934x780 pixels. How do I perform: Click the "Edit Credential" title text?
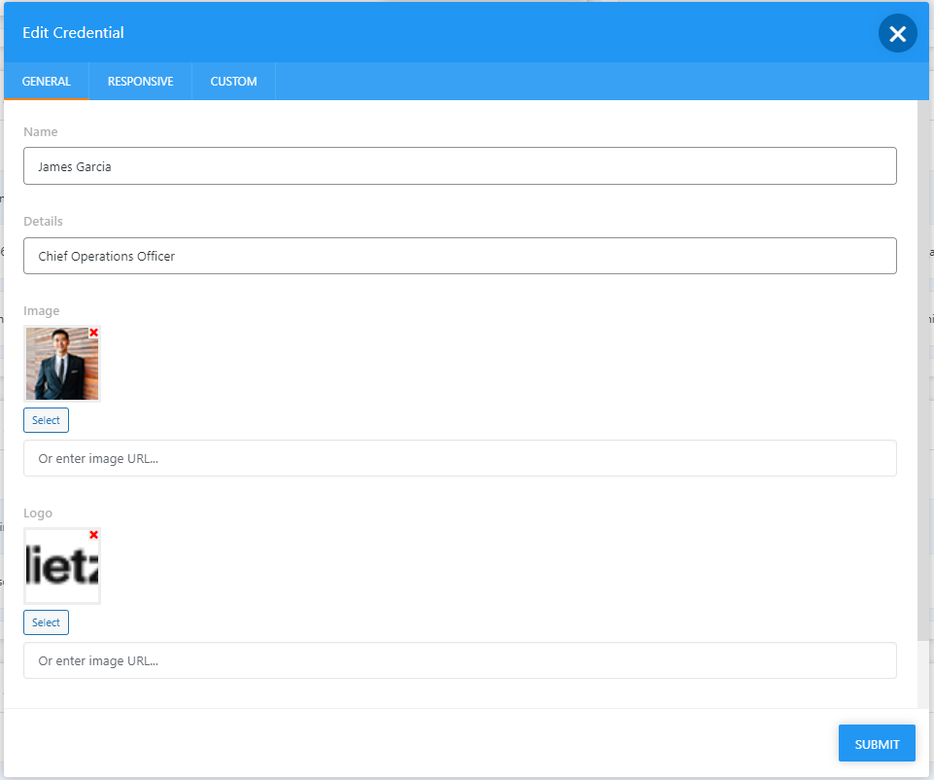point(73,33)
